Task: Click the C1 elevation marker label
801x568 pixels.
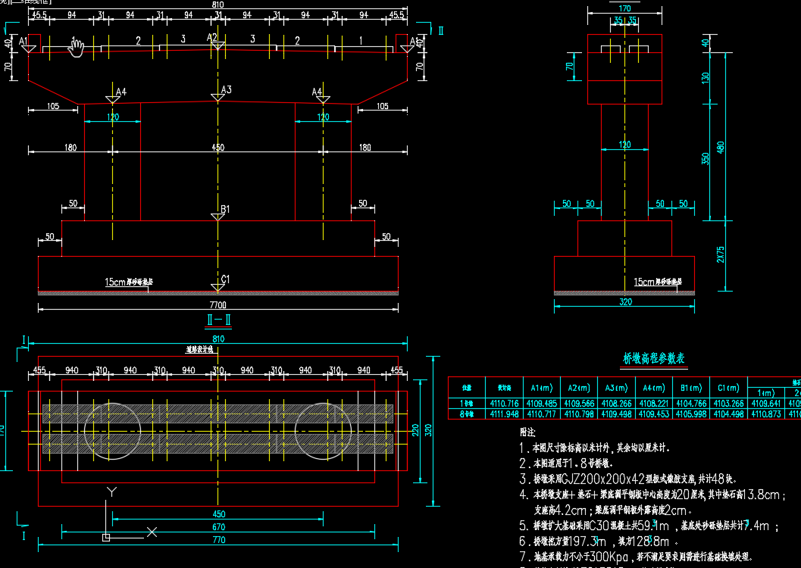Action: click(x=225, y=279)
